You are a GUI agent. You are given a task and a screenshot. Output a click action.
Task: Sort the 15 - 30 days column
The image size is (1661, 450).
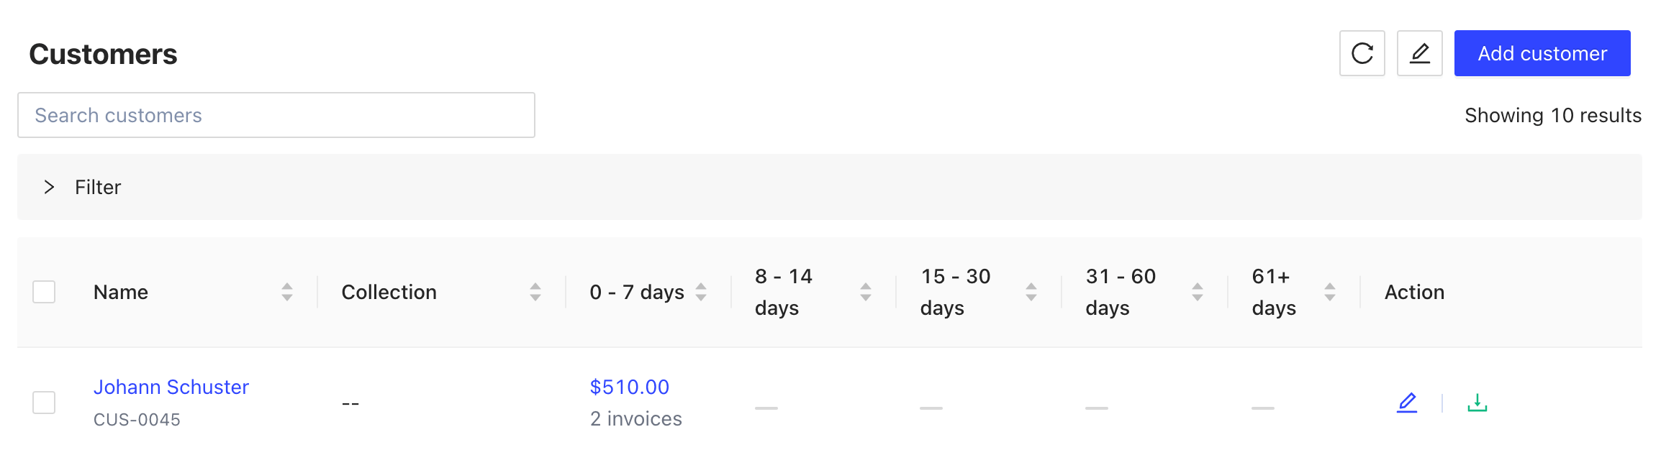tap(1031, 292)
